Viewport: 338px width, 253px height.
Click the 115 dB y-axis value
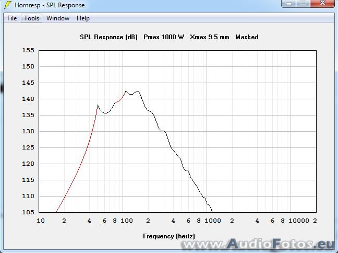tap(28, 180)
